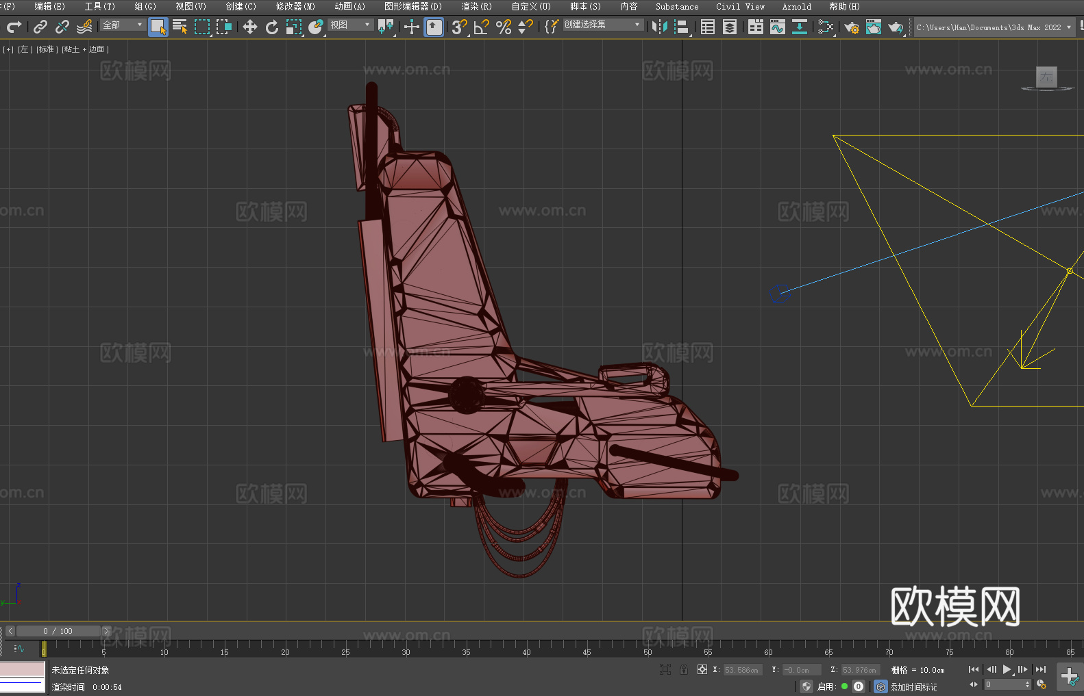Viewport: 1084px width, 696px height.
Task: Click the Redo arrow icon
Action: tap(14, 27)
